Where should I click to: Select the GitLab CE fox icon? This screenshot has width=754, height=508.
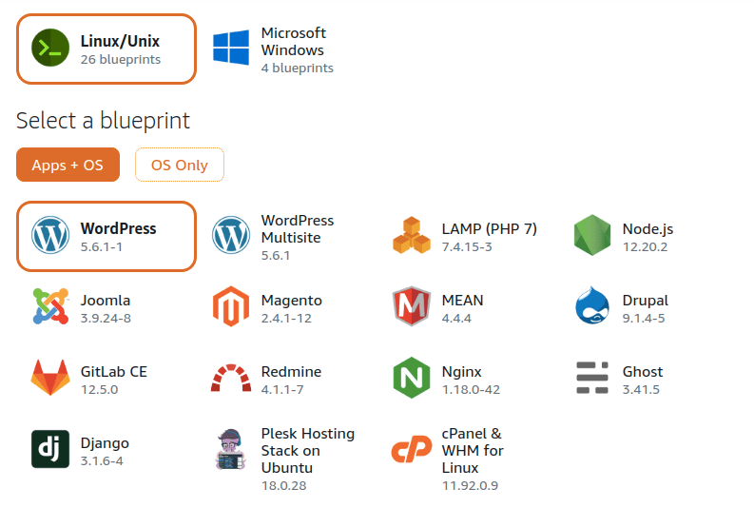(50, 378)
